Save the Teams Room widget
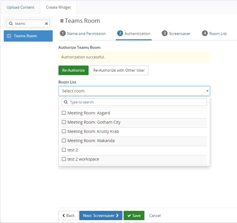This screenshot has height=223, width=237. click(x=134, y=216)
